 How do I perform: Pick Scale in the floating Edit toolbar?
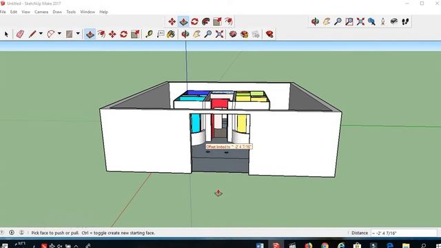pyautogui.click(x=217, y=21)
